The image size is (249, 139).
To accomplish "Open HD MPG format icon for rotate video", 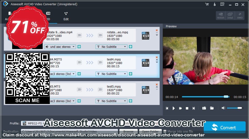I will pyautogui.click(x=146, y=36).
